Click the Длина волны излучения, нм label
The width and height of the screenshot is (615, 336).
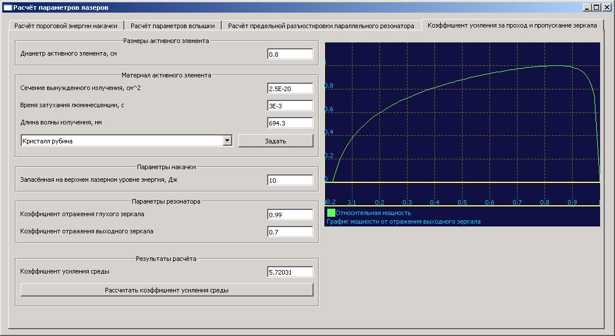[61, 123]
